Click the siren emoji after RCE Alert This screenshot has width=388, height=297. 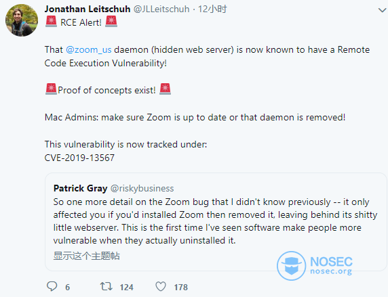point(111,21)
